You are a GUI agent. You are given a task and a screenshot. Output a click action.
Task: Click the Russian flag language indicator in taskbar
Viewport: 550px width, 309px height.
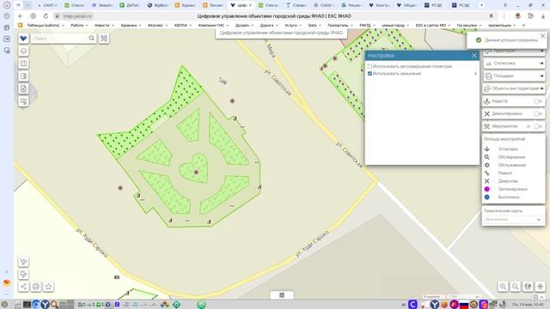pos(464,305)
